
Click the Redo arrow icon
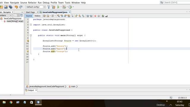click(21, 7)
